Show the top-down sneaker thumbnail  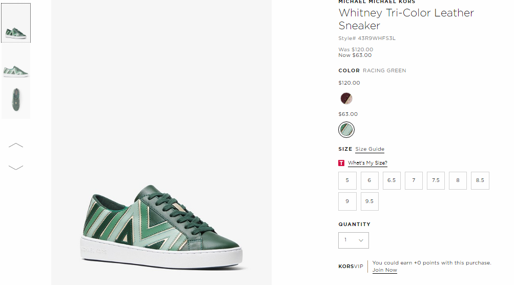[x=16, y=100]
